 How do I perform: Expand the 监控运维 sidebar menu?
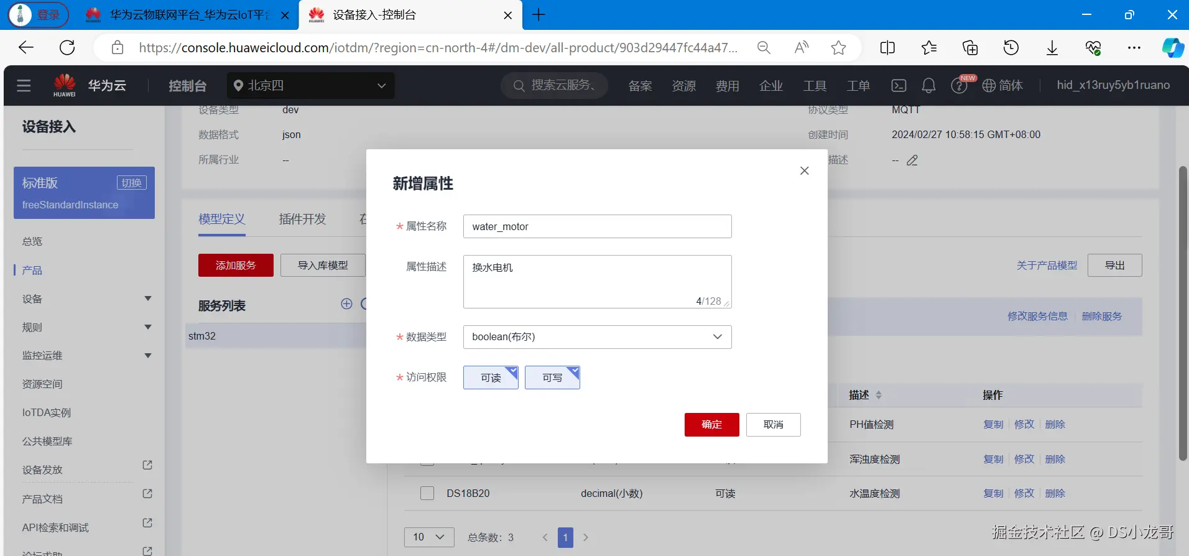point(148,356)
